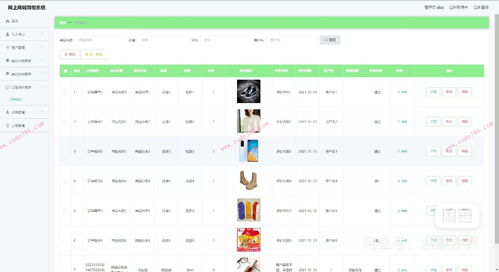This screenshot has width=499, height=272.
Task: Click the home icon in the sidebar
Action: coord(8,21)
